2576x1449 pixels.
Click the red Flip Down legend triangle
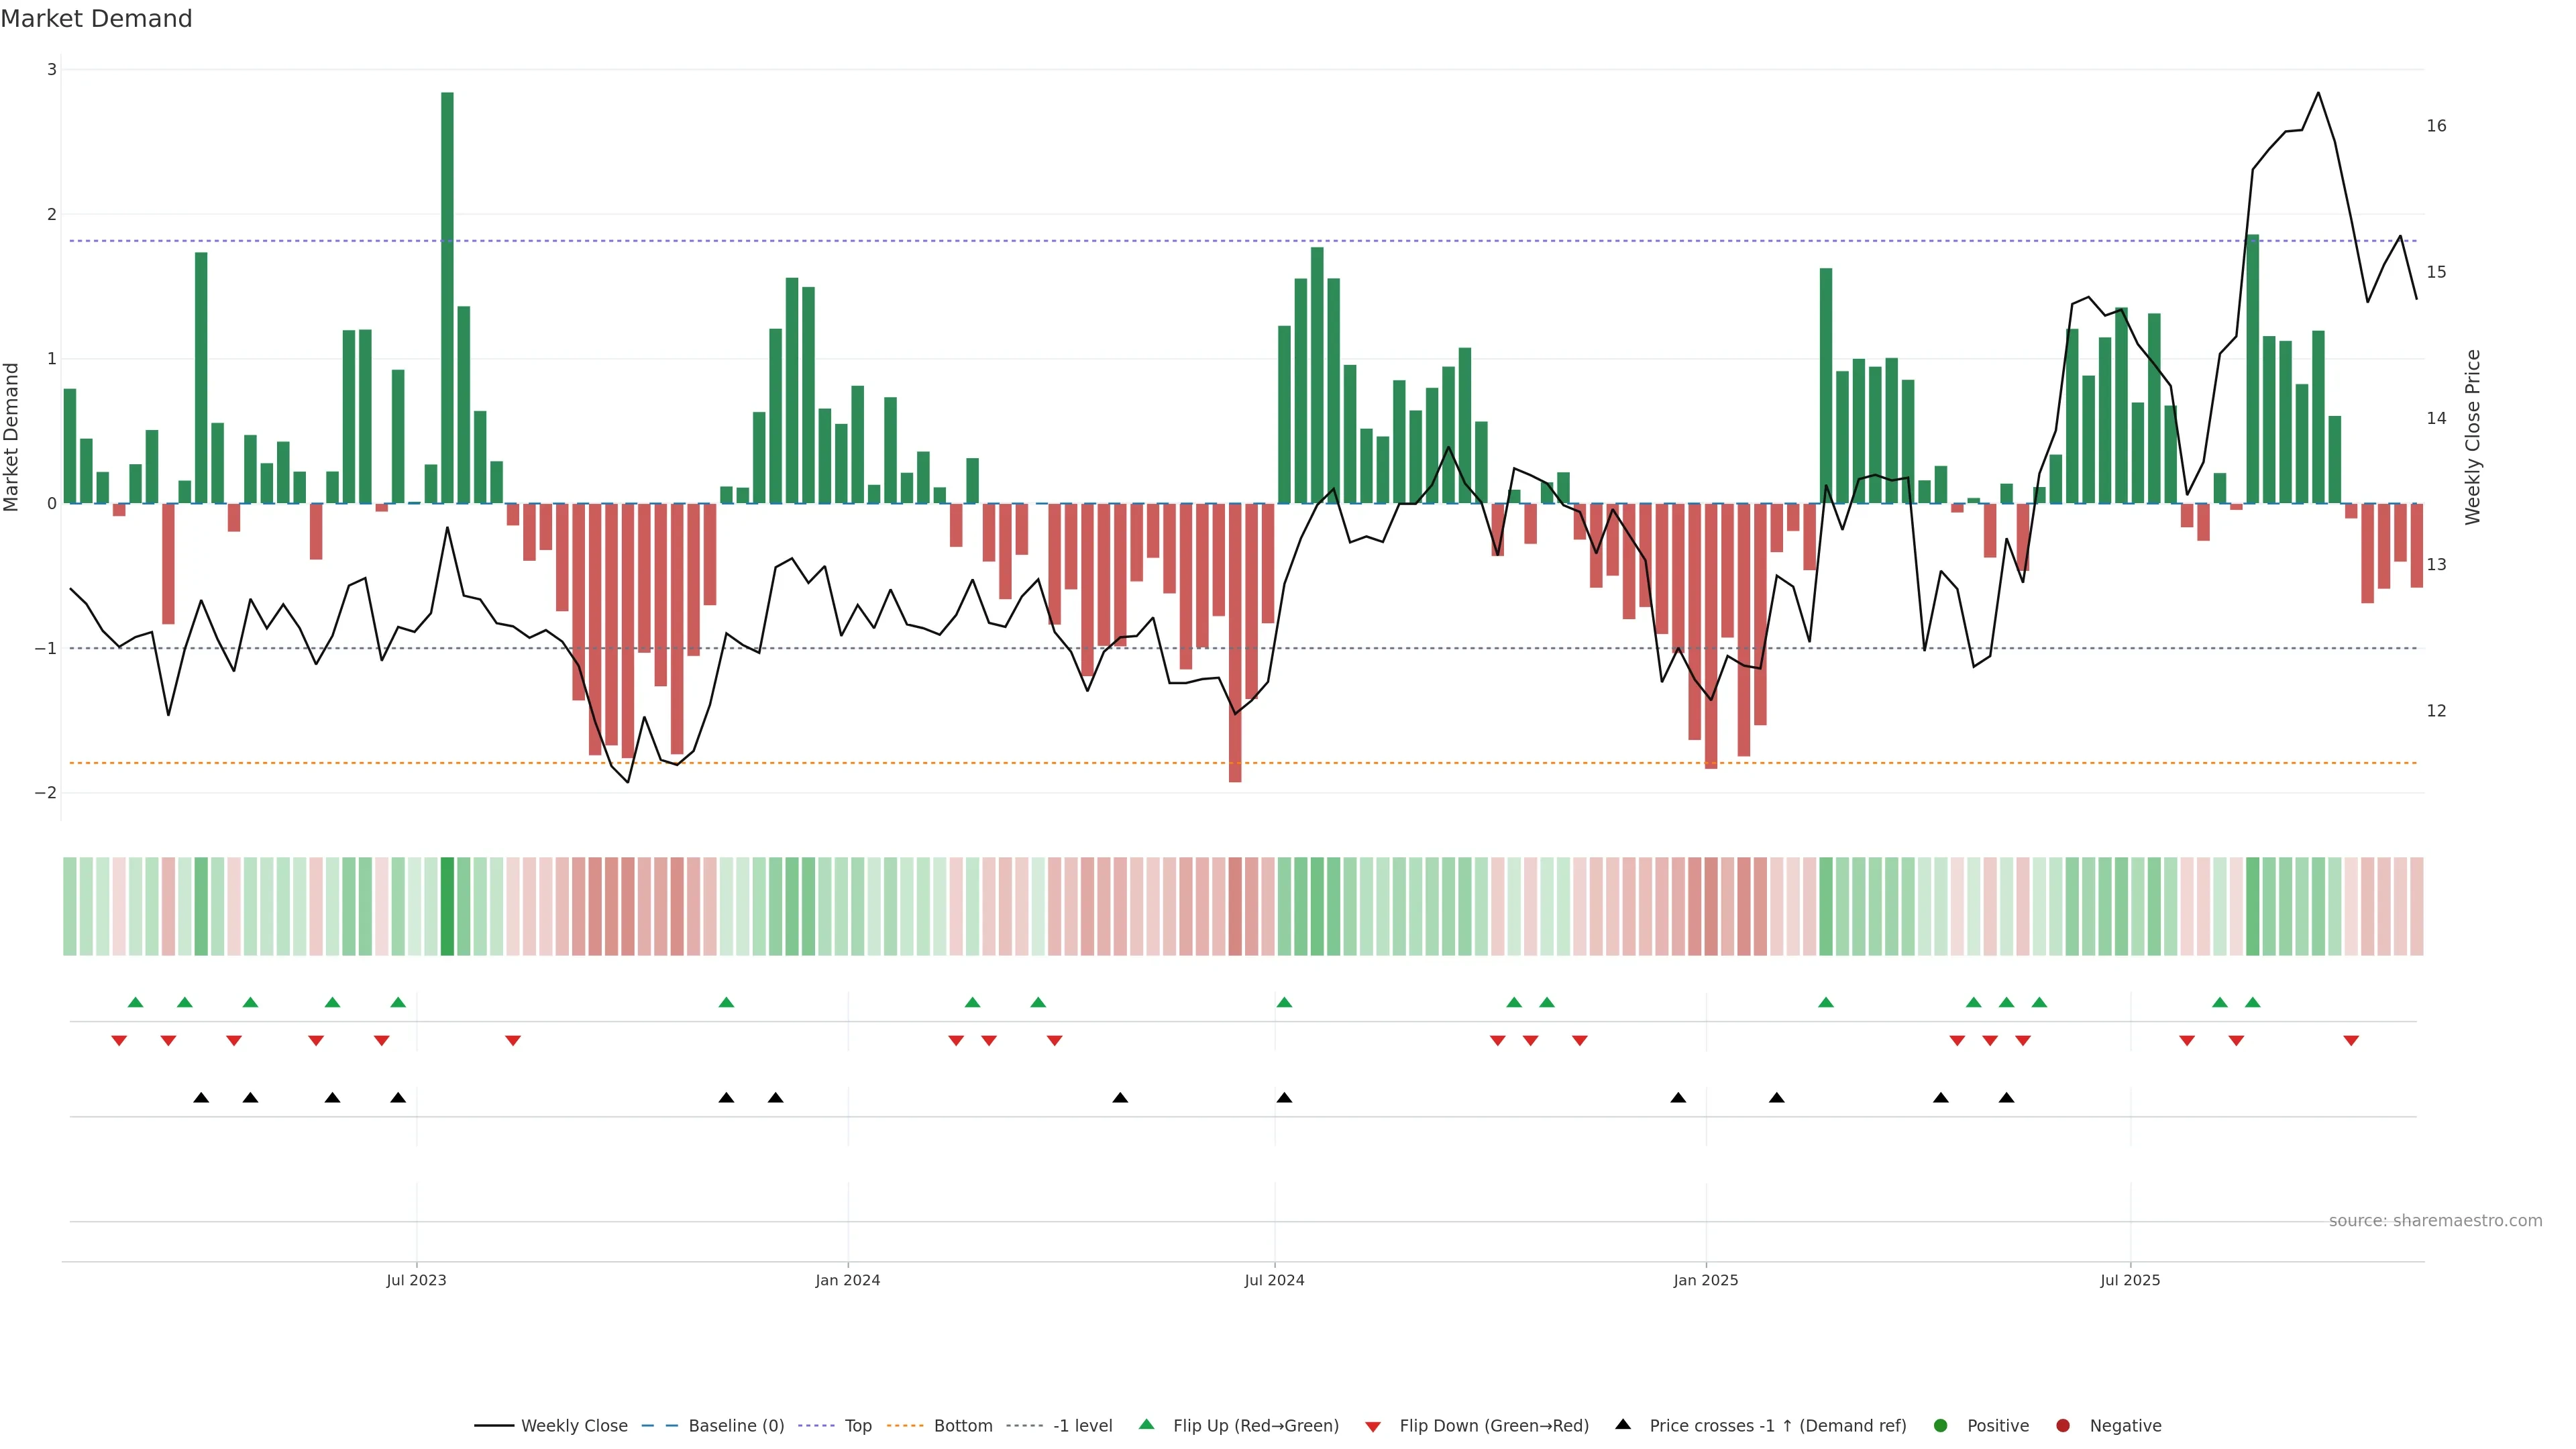(x=1373, y=1426)
